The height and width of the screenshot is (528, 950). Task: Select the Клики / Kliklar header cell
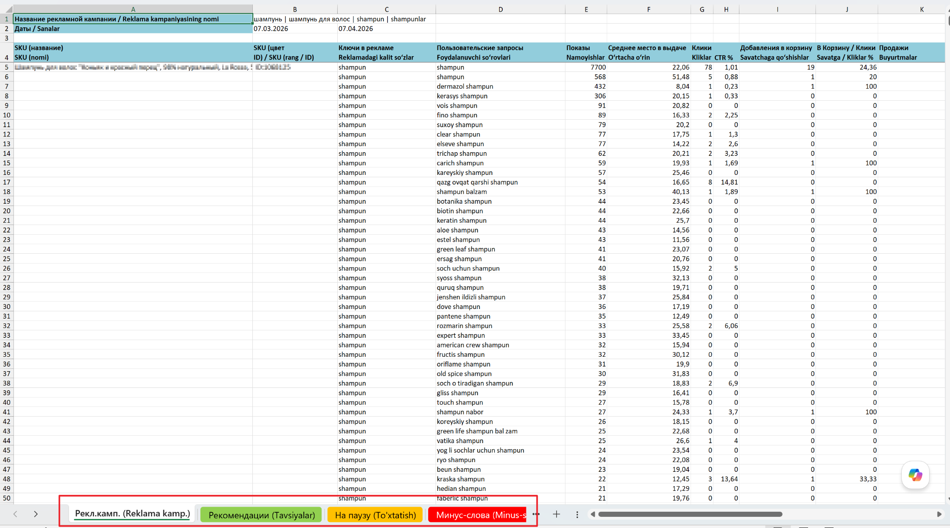pyautogui.click(x=702, y=52)
